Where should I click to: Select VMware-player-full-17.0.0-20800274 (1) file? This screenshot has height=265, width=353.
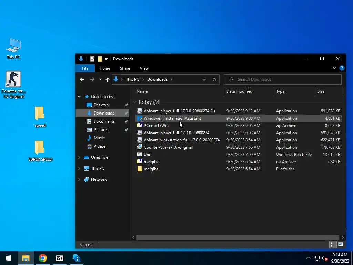239,111
